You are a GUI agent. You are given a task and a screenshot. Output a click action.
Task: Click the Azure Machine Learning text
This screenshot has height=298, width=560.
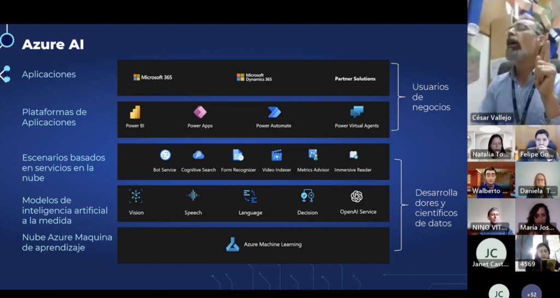(272, 244)
